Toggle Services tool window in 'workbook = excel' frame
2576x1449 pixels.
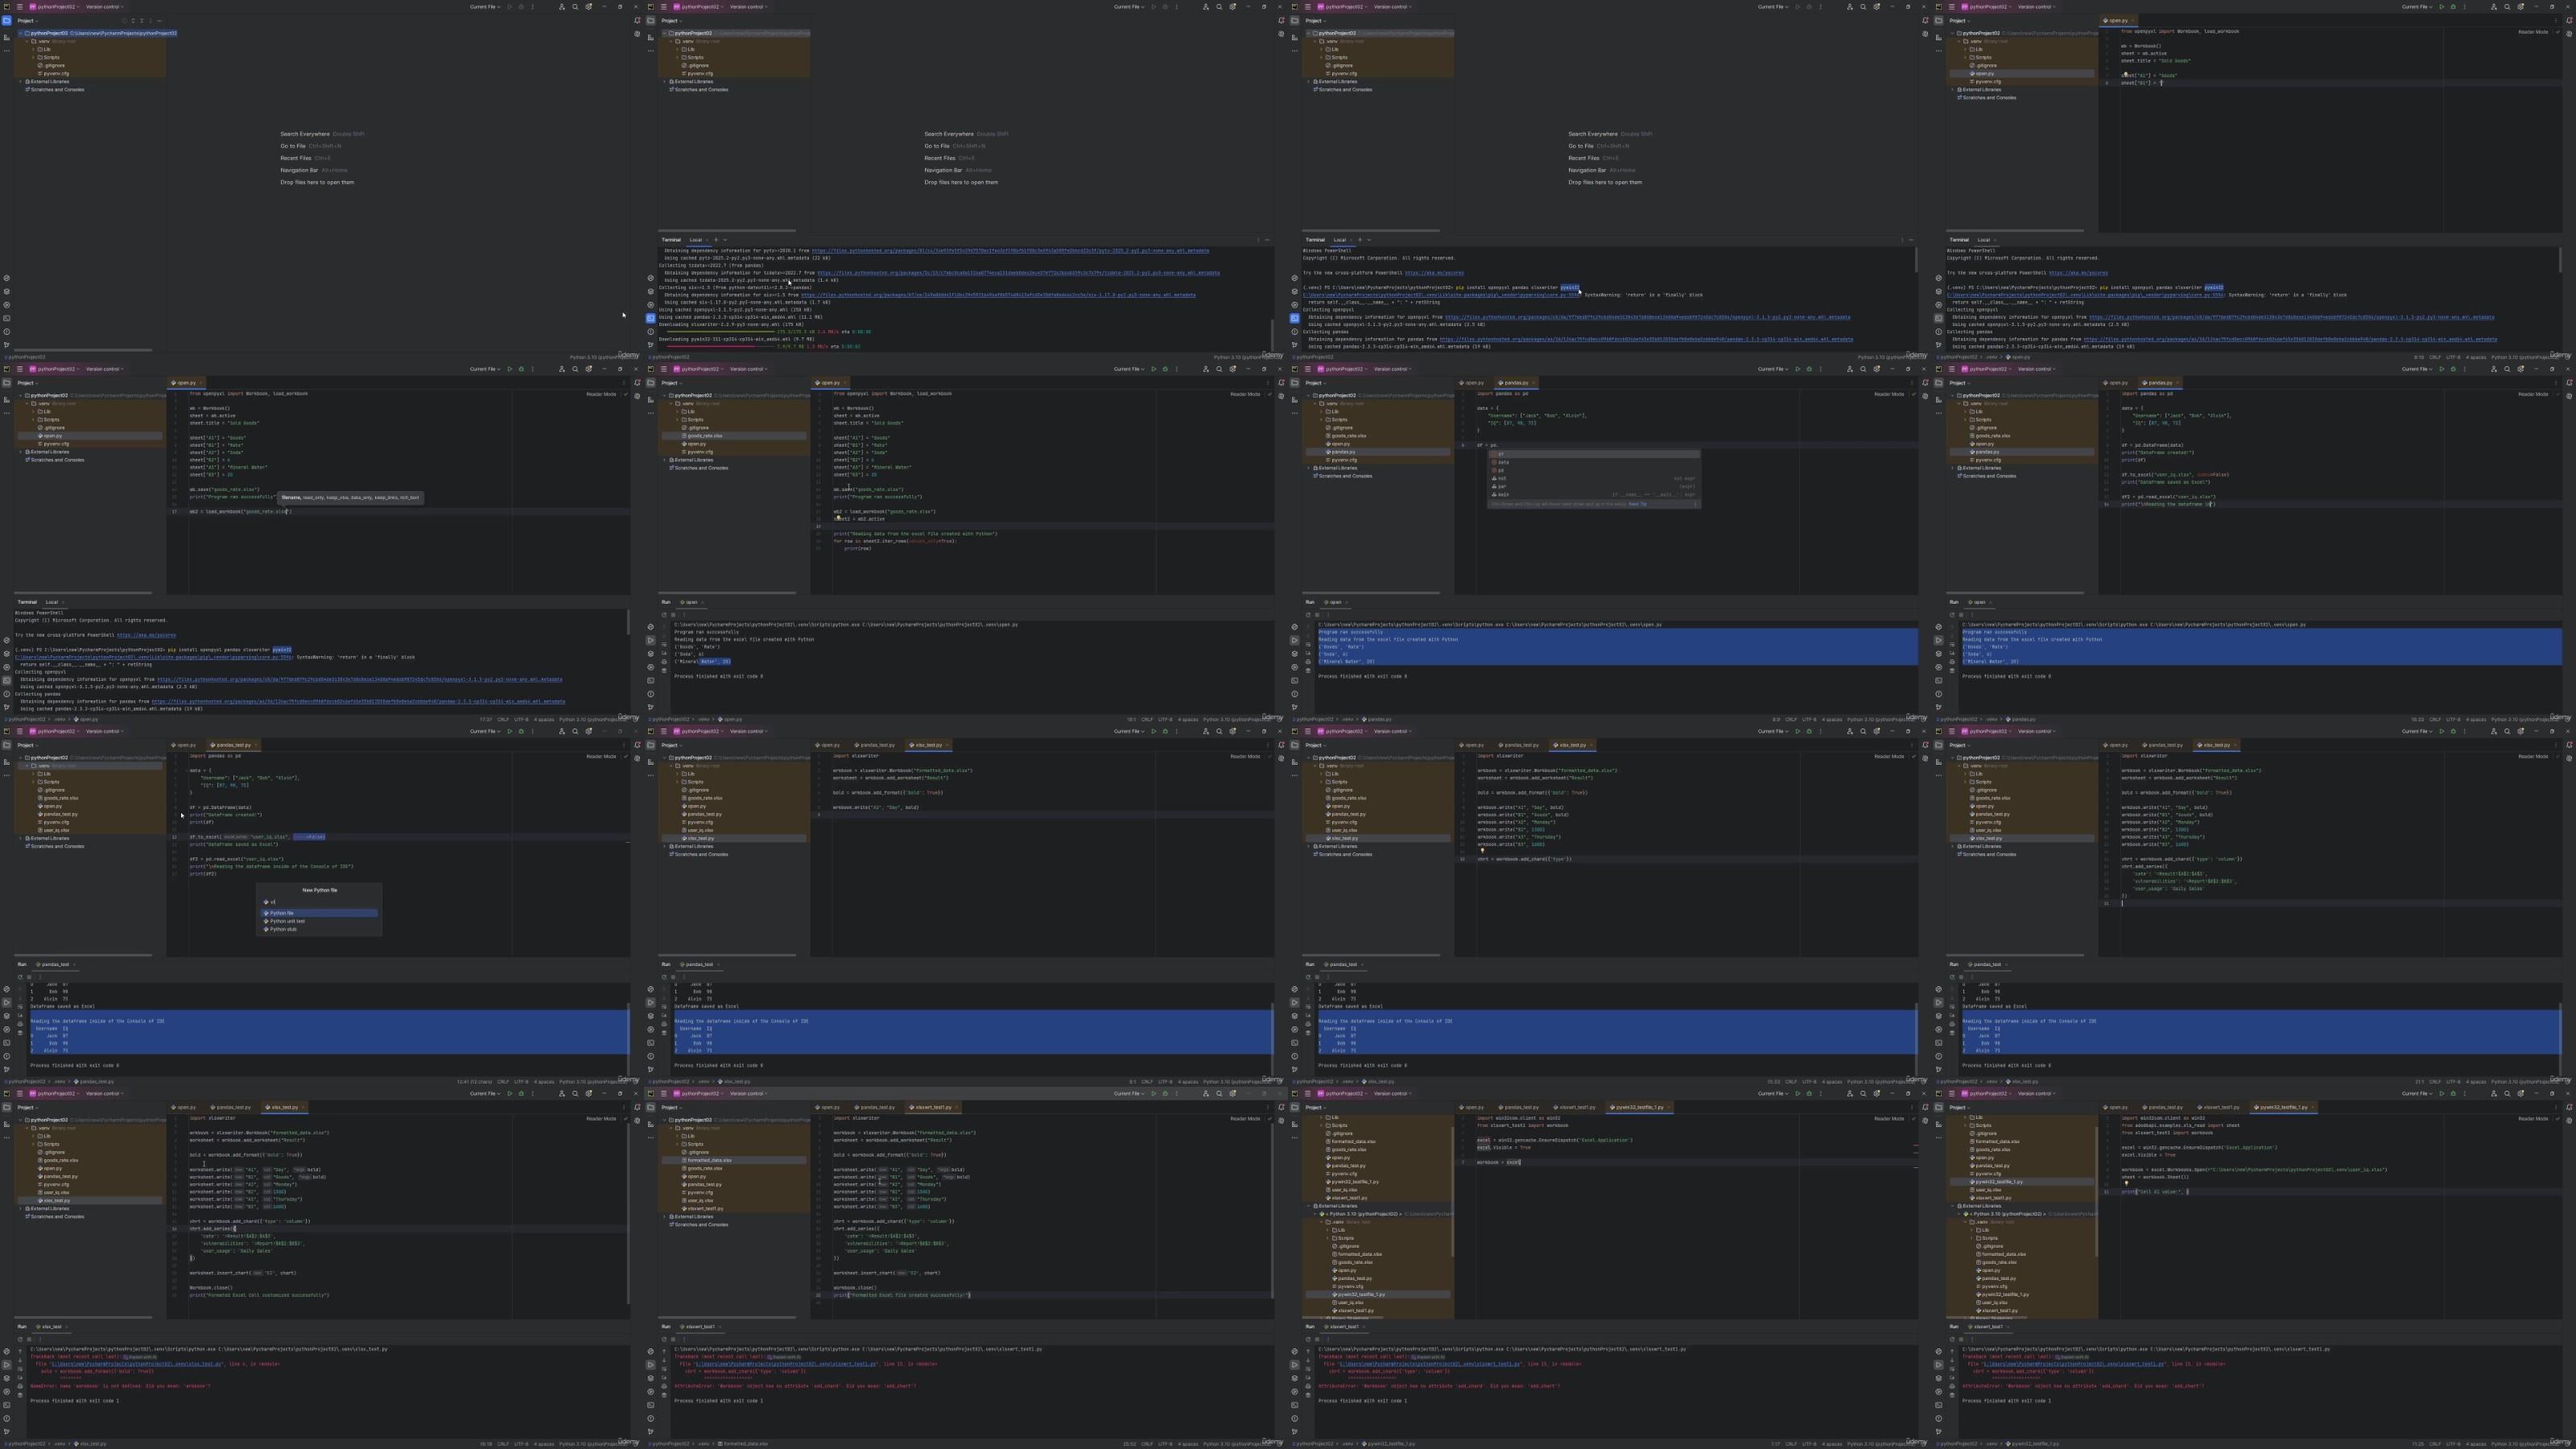(1295, 1392)
